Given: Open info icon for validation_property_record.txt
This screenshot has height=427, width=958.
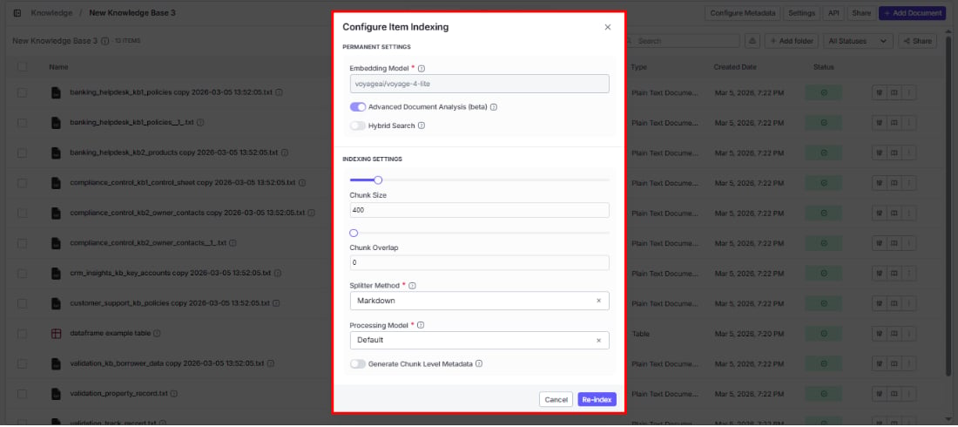Looking at the screenshot, I should (x=173, y=393).
